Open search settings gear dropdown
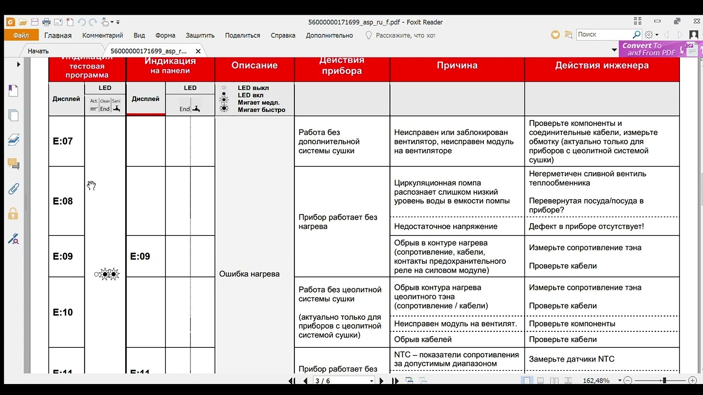 click(x=651, y=35)
